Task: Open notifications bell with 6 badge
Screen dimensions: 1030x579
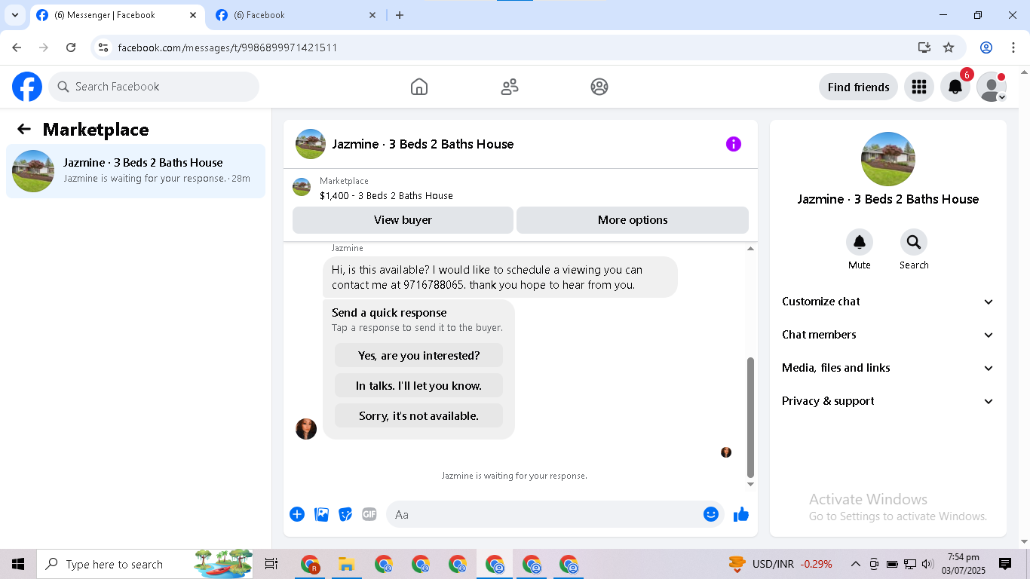Action: point(955,87)
